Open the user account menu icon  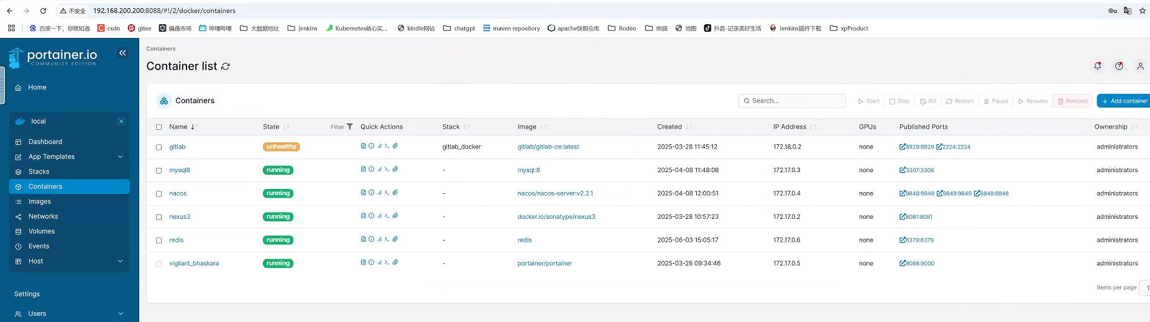[1140, 66]
